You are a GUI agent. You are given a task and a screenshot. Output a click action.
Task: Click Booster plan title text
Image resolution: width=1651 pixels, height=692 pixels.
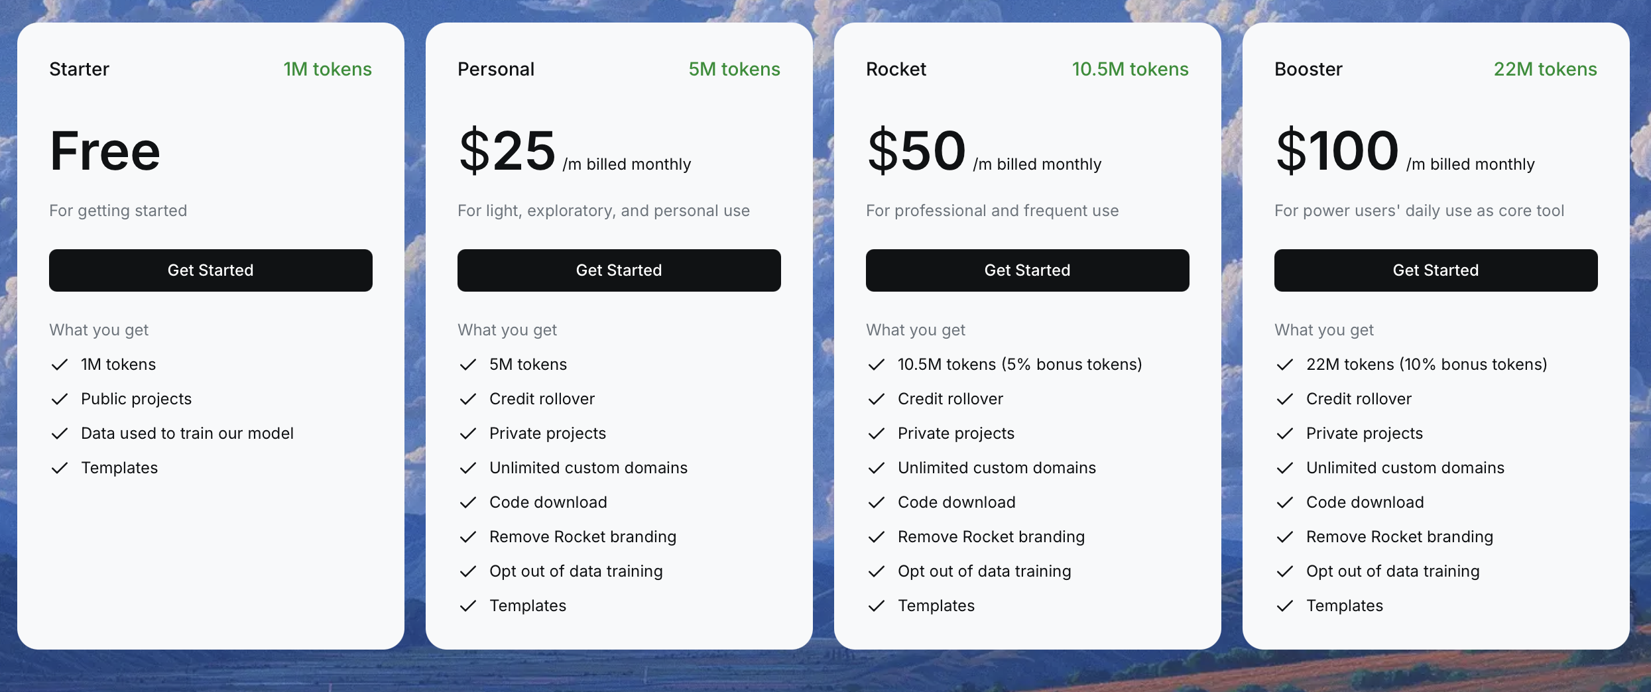(1308, 69)
